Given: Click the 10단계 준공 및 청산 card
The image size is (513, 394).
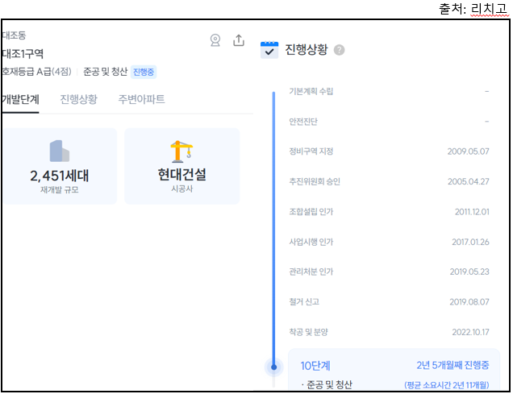Looking at the screenshot, I should pyautogui.click(x=394, y=370).
